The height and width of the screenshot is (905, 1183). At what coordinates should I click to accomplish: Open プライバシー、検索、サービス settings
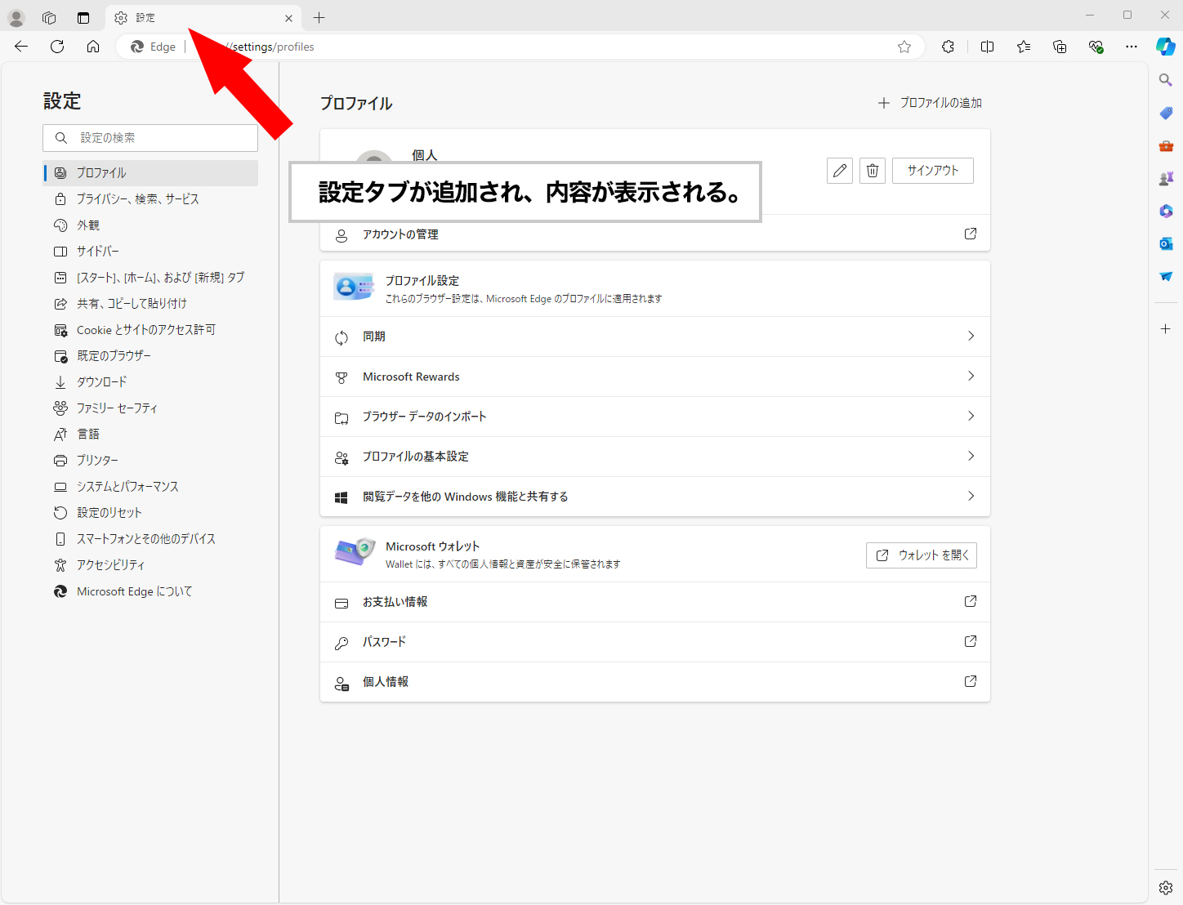pos(150,199)
